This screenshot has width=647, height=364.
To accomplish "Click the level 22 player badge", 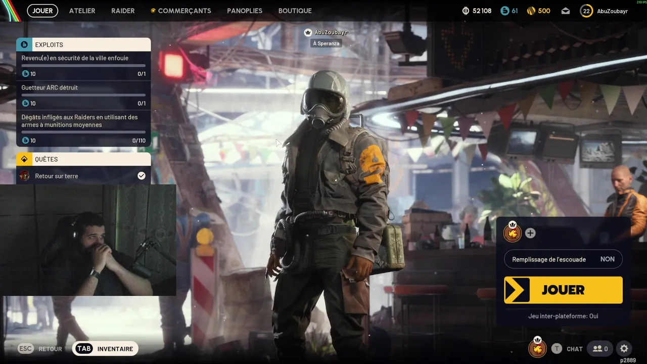I will pyautogui.click(x=586, y=11).
